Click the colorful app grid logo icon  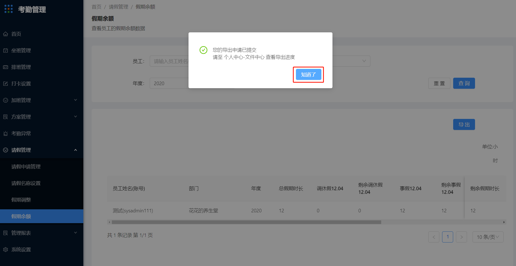click(9, 9)
